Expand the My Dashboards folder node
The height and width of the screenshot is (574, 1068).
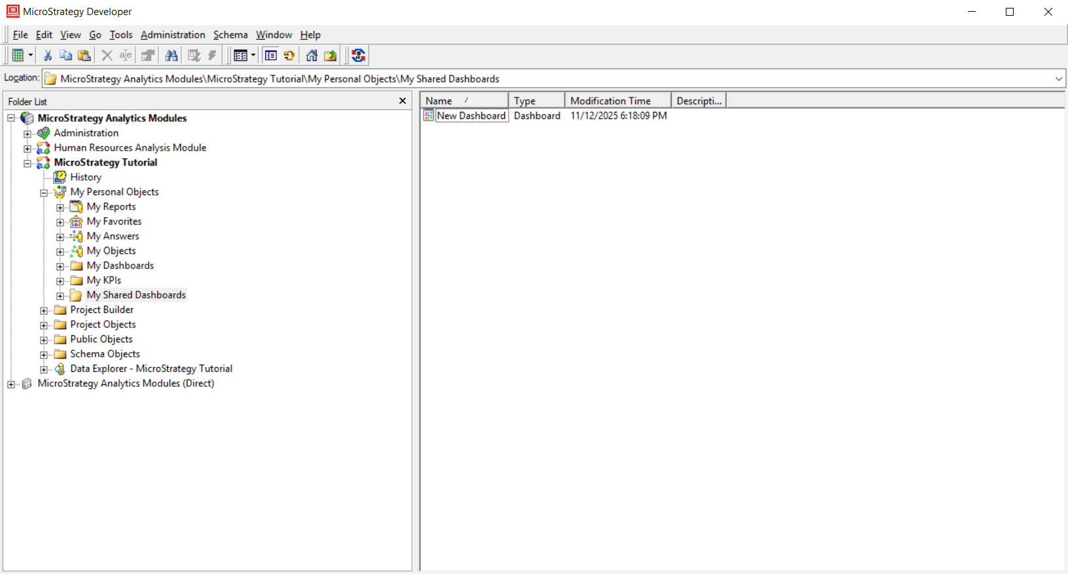tap(60, 266)
